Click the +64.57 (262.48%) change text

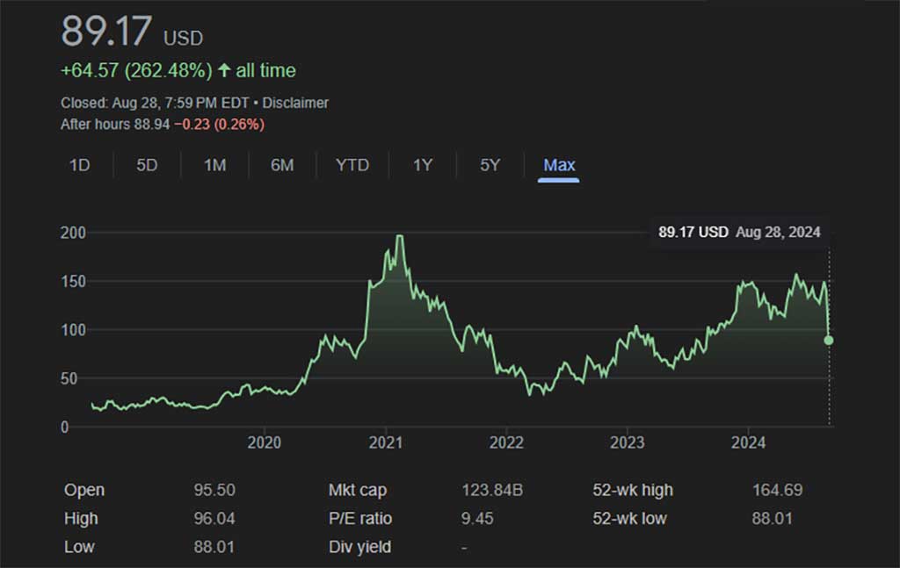click(x=136, y=70)
